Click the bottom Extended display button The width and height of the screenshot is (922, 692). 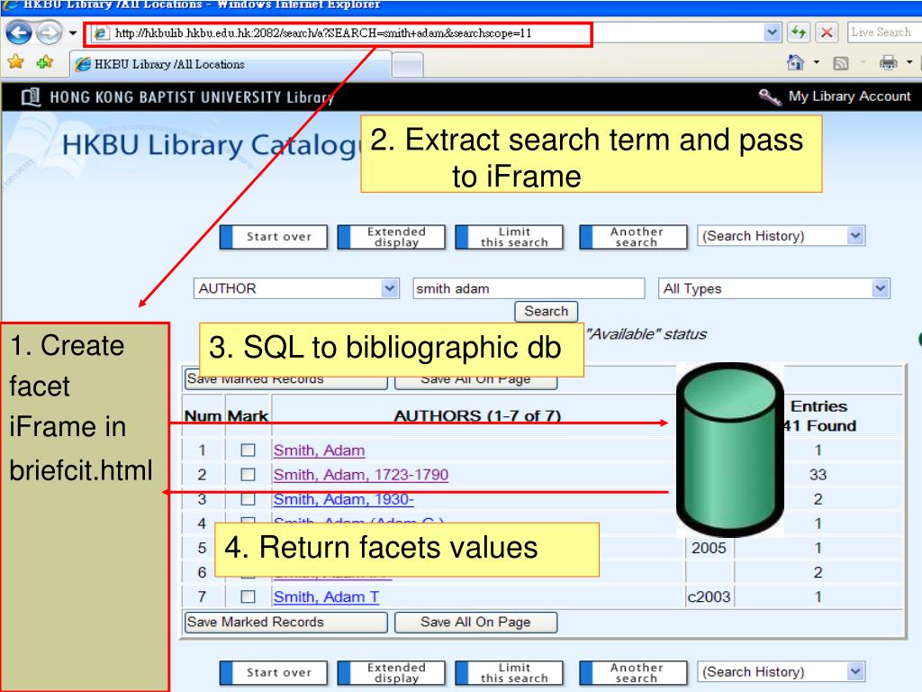pyautogui.click(x=391, y=672)
